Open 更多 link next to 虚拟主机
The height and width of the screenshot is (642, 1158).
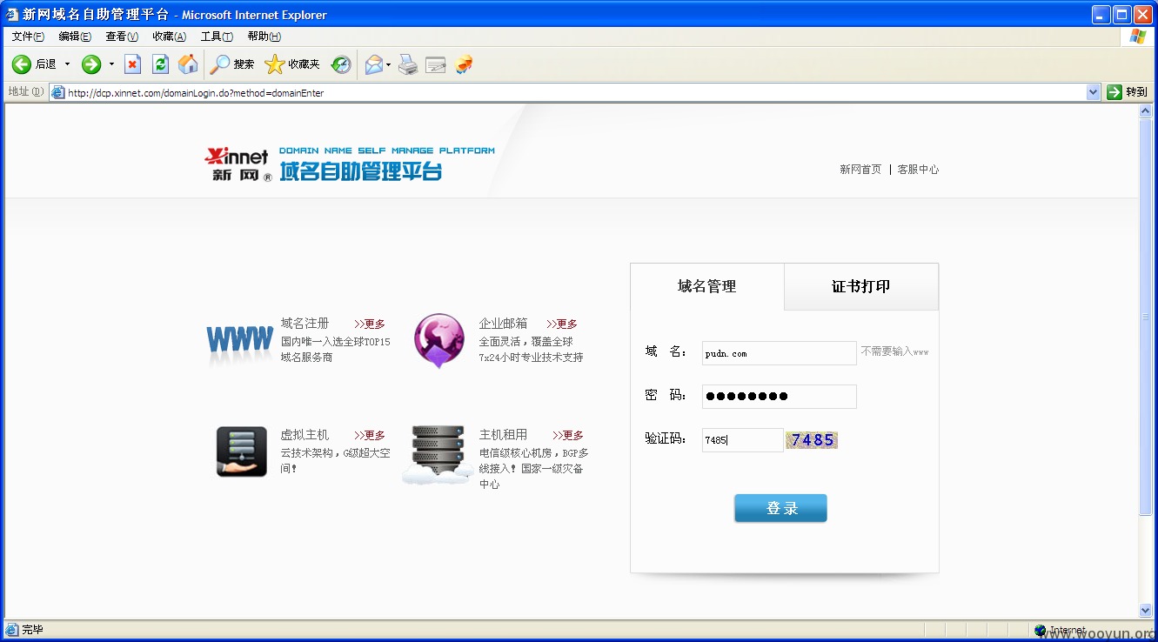(x=370, y=435)
